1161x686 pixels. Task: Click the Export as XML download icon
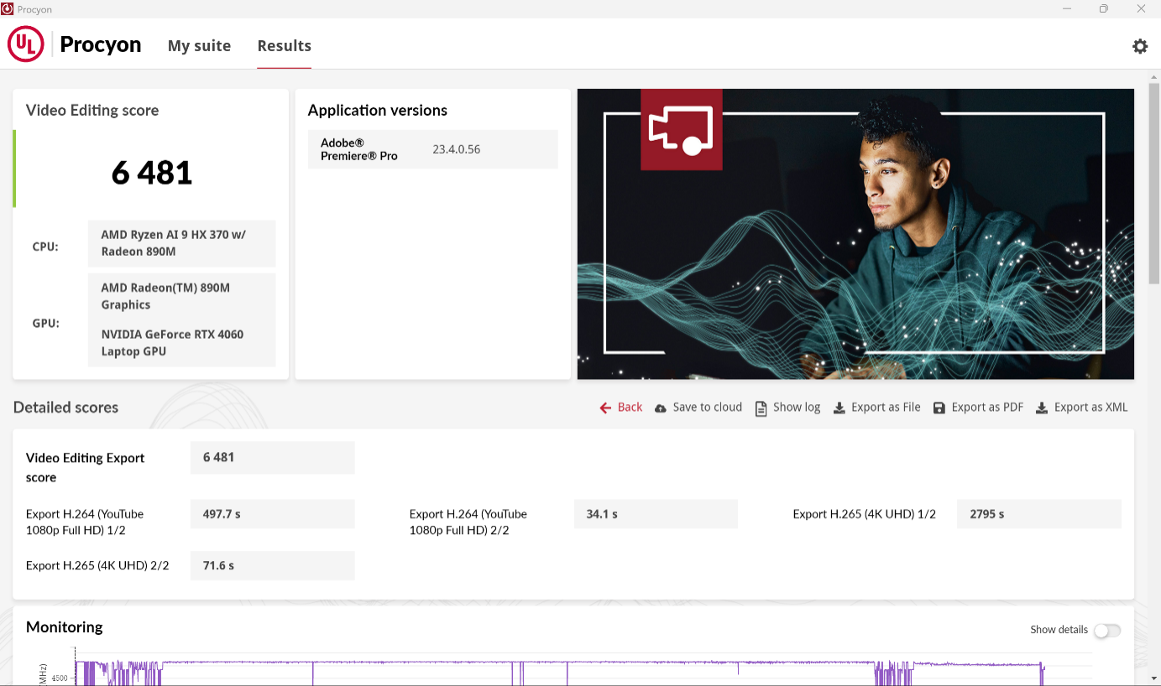click(x=1042, y=408)
